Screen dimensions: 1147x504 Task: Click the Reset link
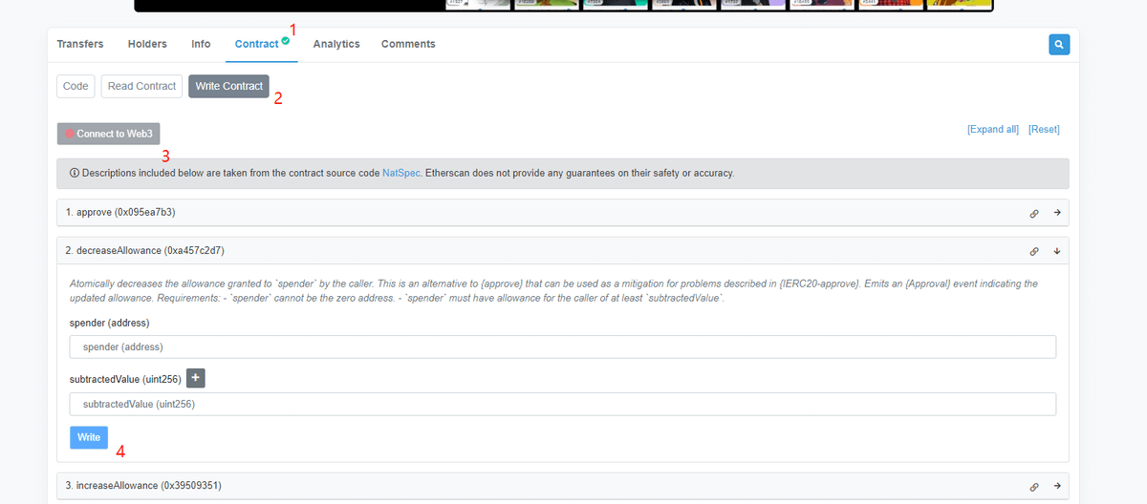[x=1044, y=130]
